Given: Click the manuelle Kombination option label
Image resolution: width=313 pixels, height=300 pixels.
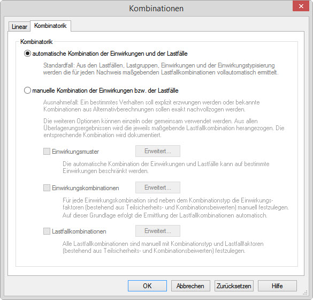Looking at the screenshot, I should coord(105,91).
